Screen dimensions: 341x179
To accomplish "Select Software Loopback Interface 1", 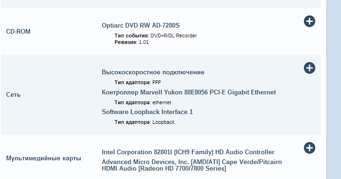I will 147,112.
